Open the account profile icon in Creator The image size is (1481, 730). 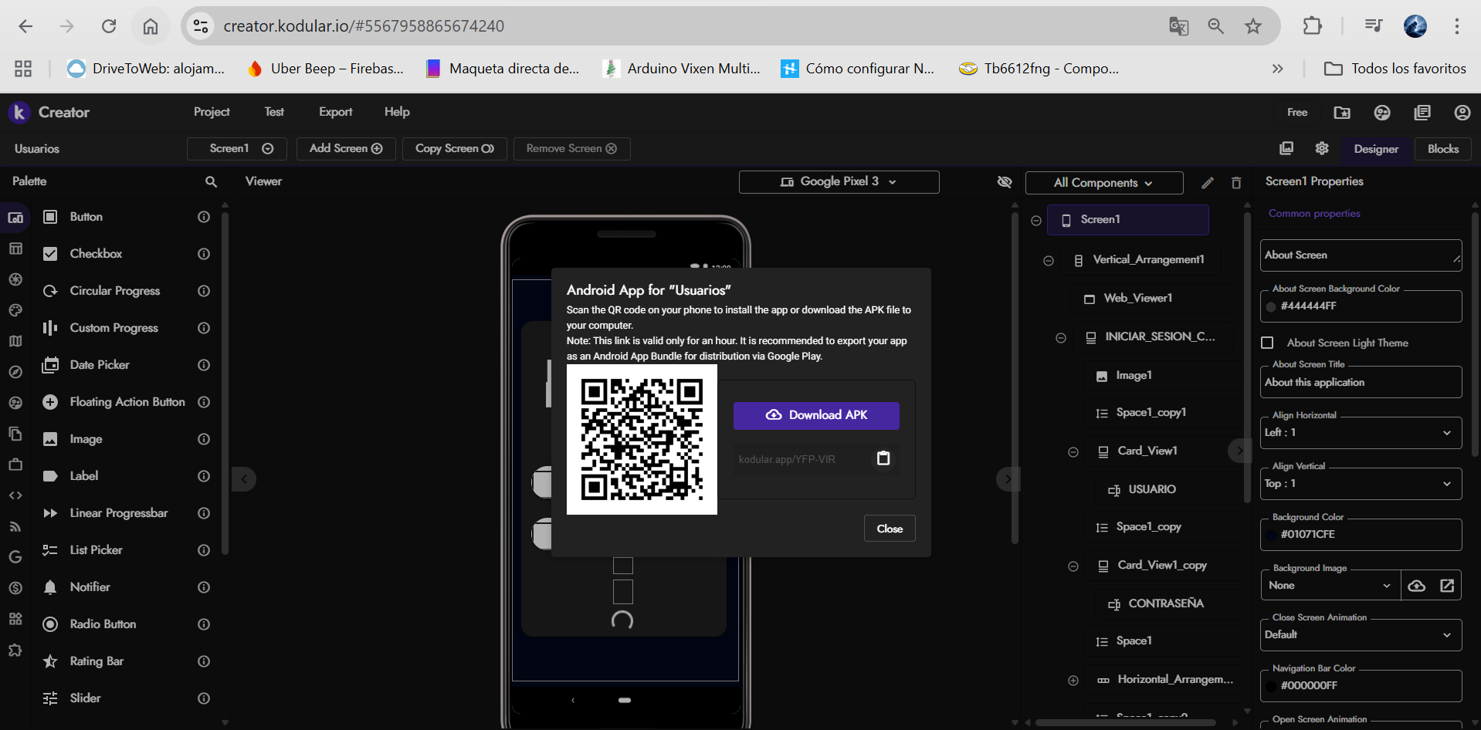pos(1462,113)
